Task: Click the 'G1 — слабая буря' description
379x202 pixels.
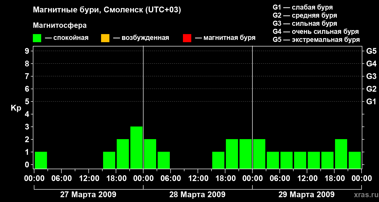Action: (303, 7)
